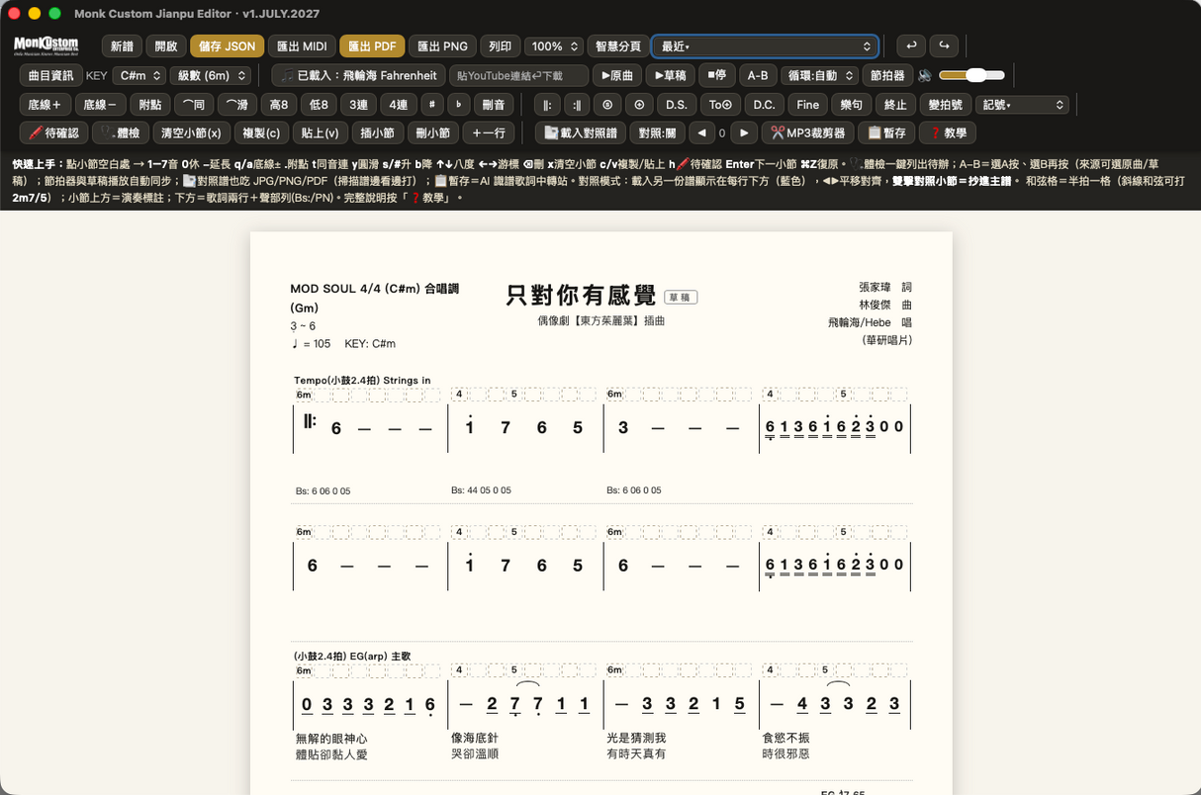Click the MonkCustom logo
Viewport: 1201px width, 795px height.
(46, 46)
